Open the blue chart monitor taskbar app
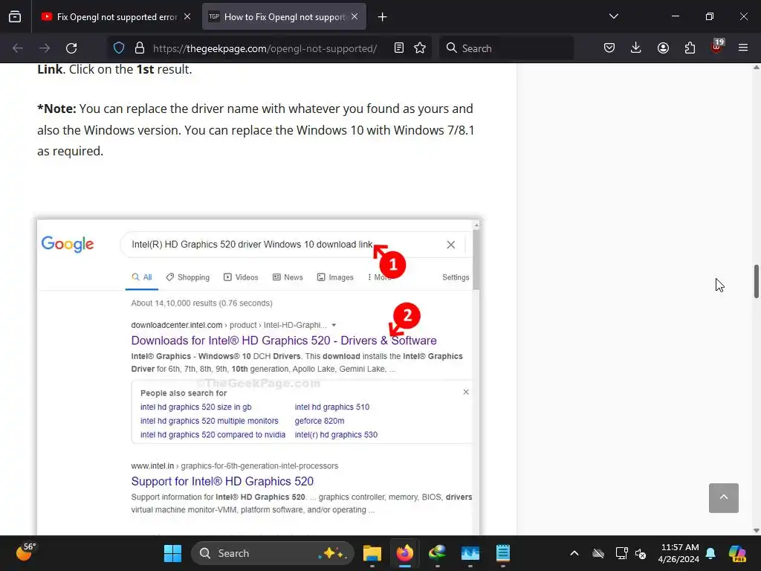761x571 pixels. tap(470, 553)
